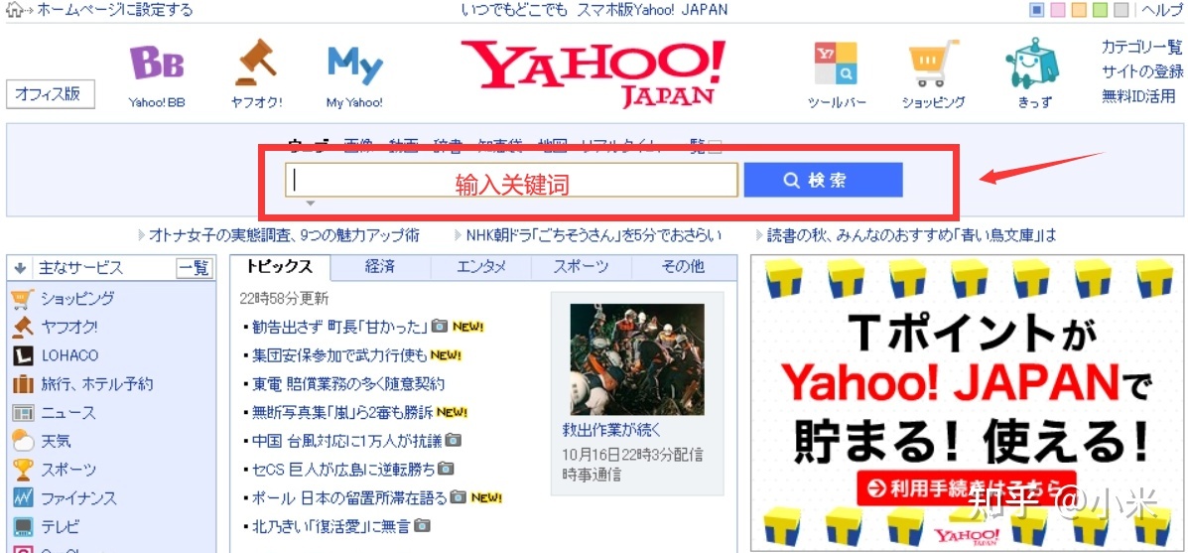Select the orange theme color swatch
The image size is (1188, 553).
click(x=1080, y=10)
